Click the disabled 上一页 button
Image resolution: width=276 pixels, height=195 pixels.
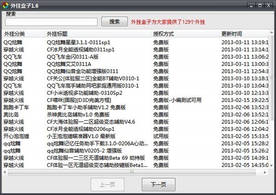[107, 184]
